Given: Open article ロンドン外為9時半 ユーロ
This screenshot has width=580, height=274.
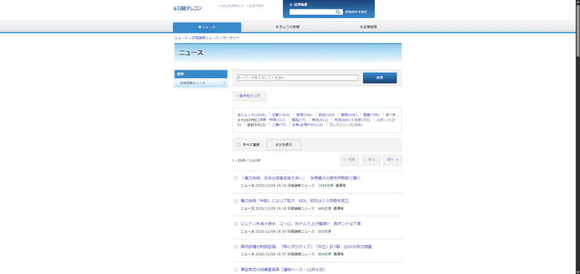Looking at the screenshot, I should pyautogui.click(x=300, y=224).
